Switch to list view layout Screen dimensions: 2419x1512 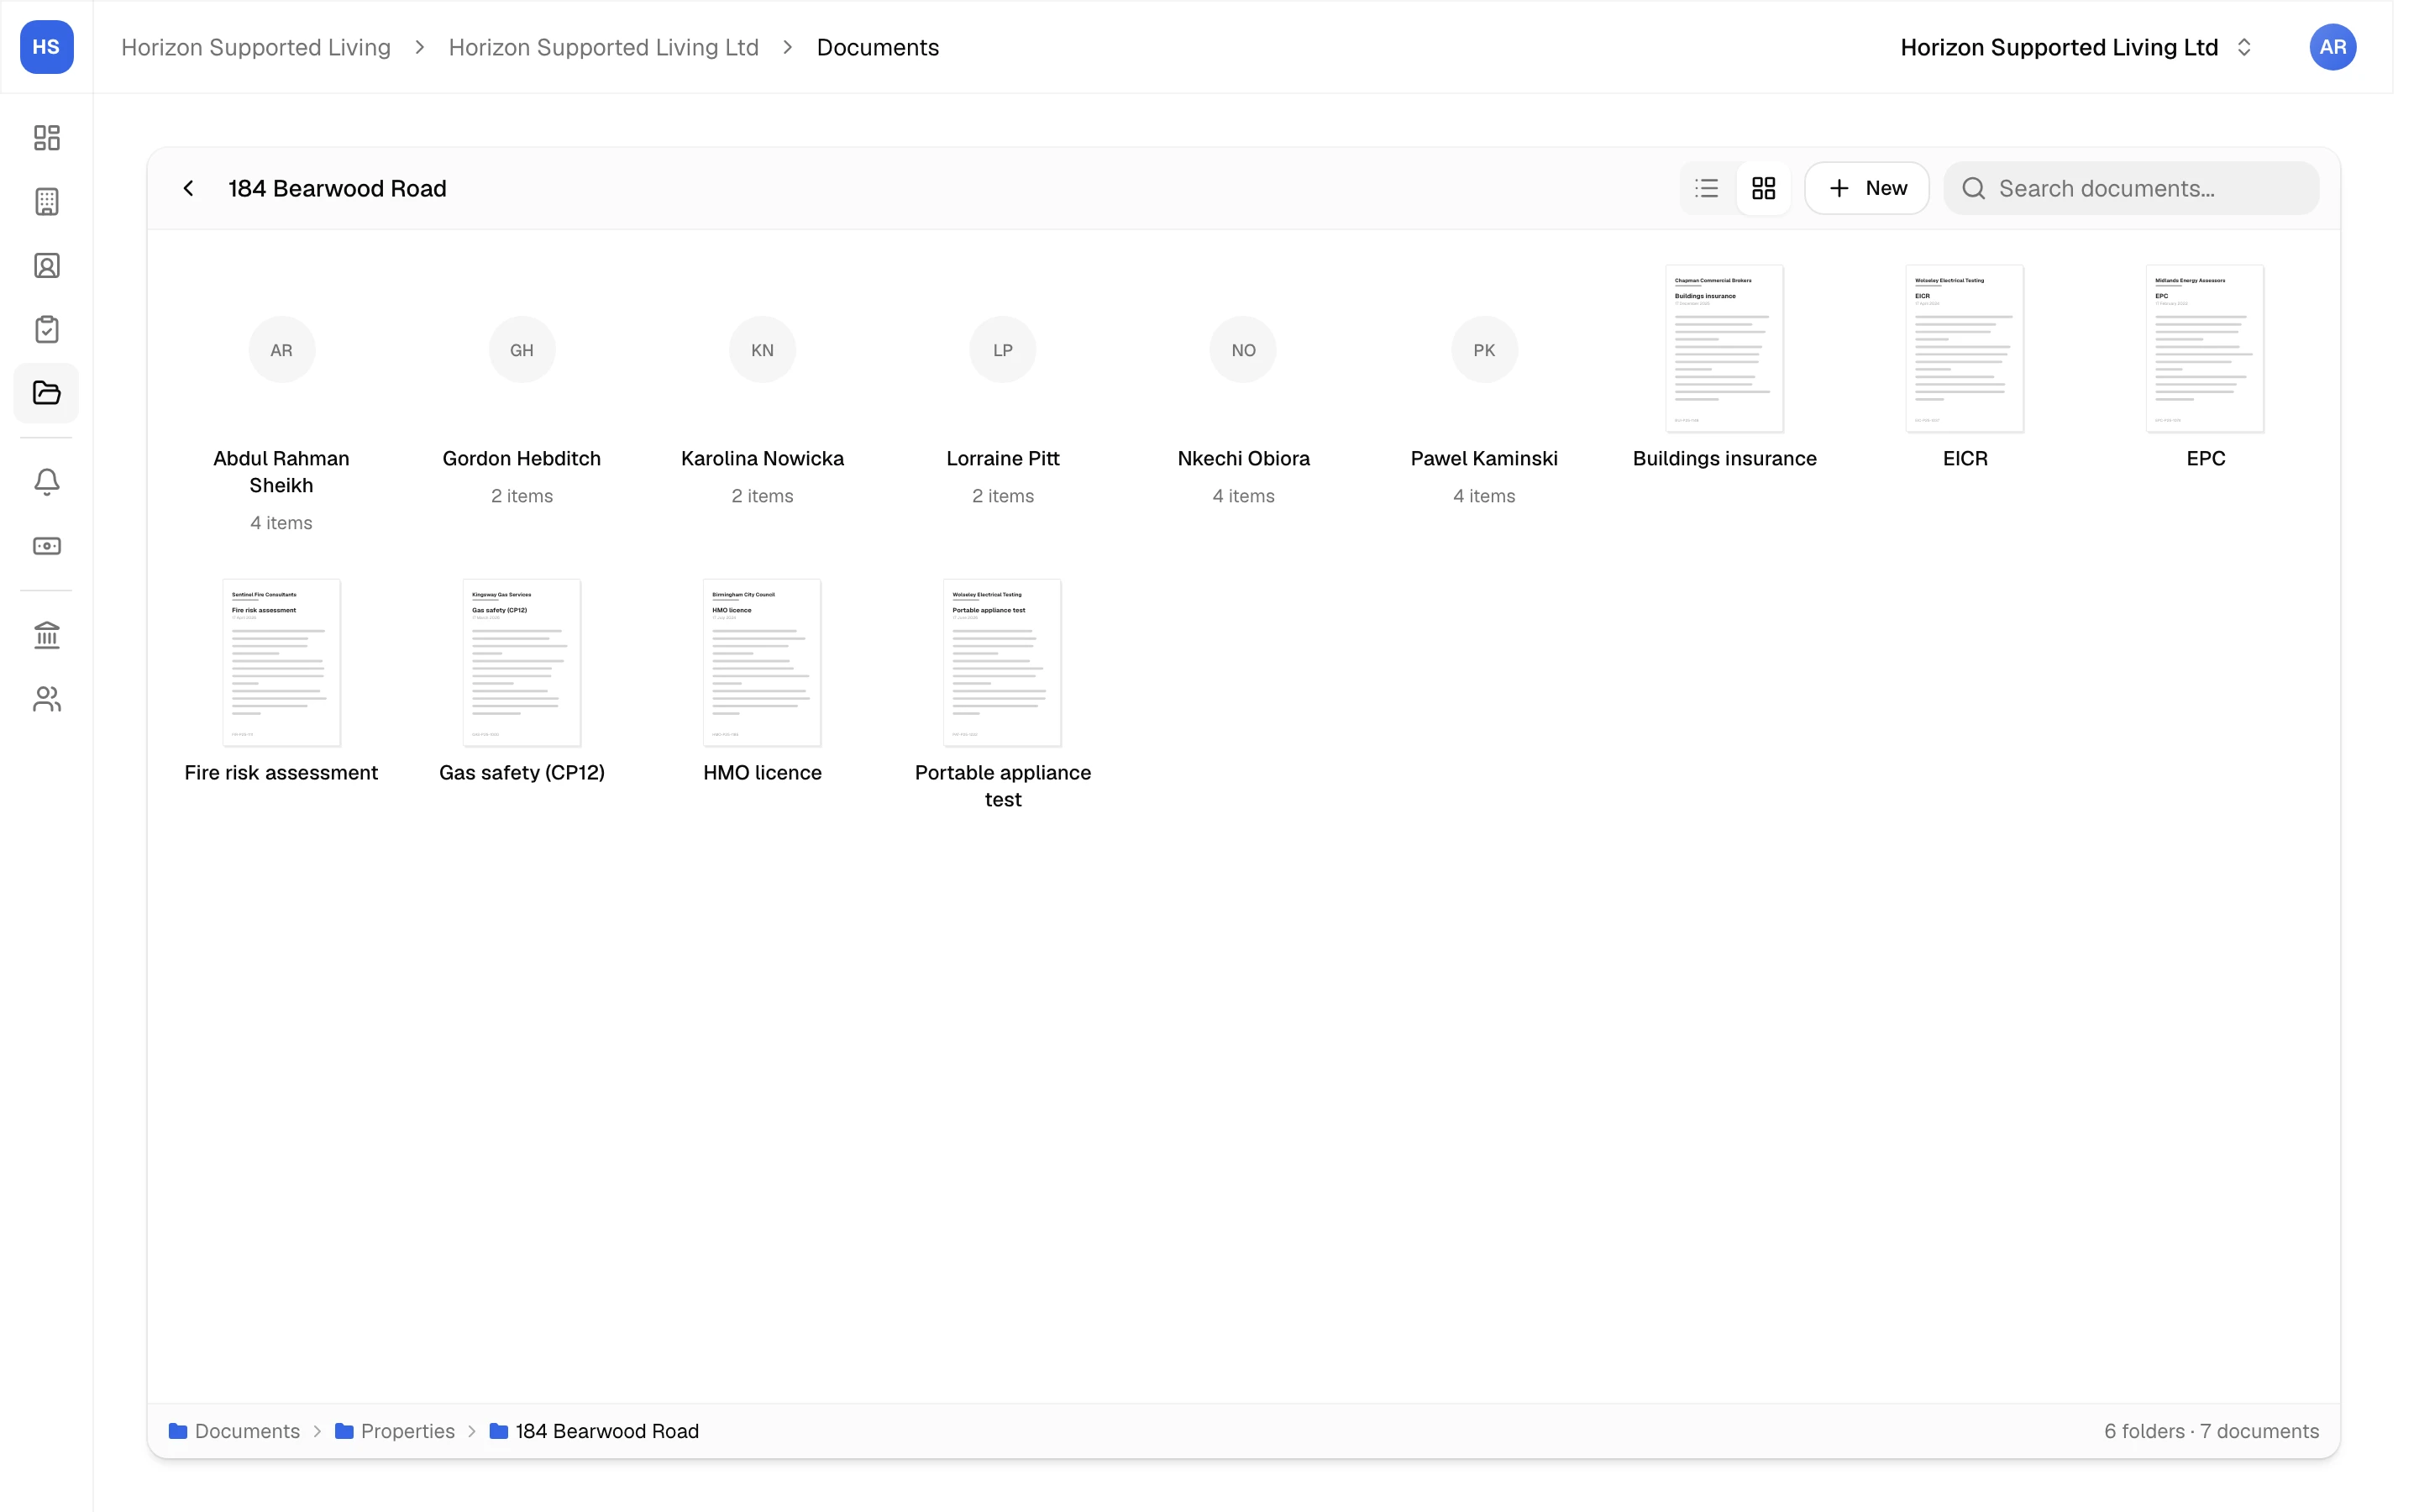(x=1708, y=188)
